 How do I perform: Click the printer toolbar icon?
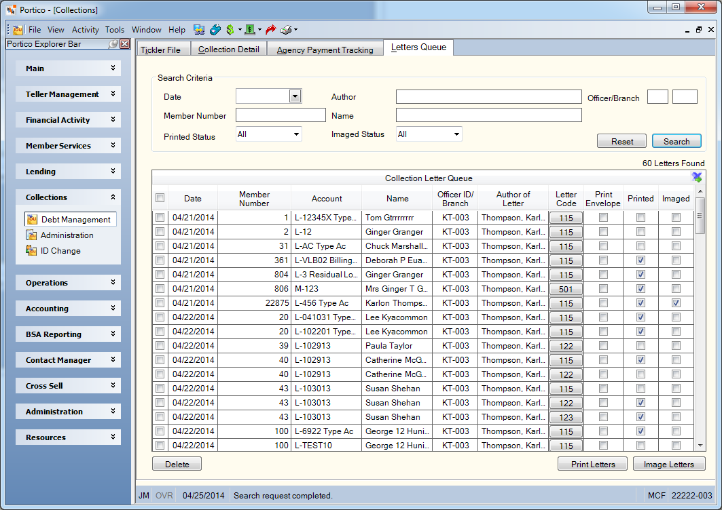tap(286, 30)
